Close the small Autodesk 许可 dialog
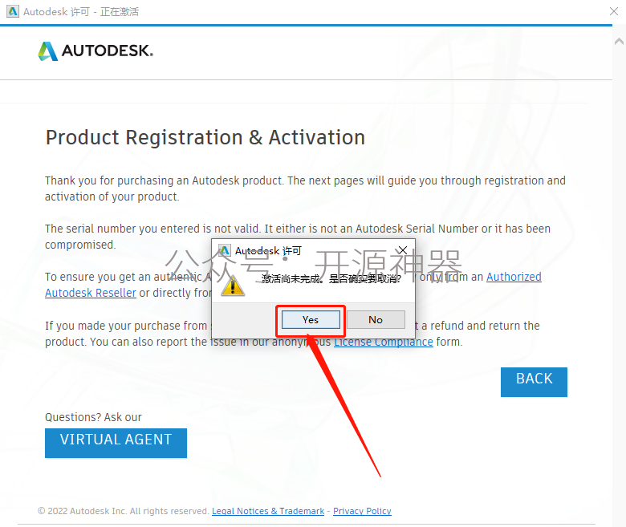626x527 pixels. [402, 250]
